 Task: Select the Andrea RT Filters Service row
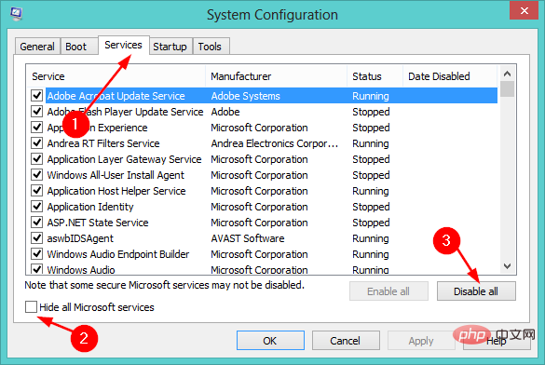coord(262,143)
